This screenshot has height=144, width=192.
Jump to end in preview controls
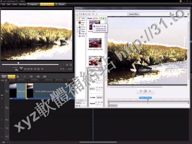[35, 69]
